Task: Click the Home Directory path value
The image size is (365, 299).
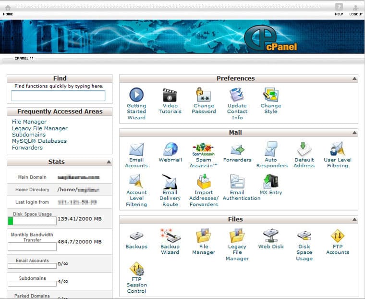Action: pos(78,189)
